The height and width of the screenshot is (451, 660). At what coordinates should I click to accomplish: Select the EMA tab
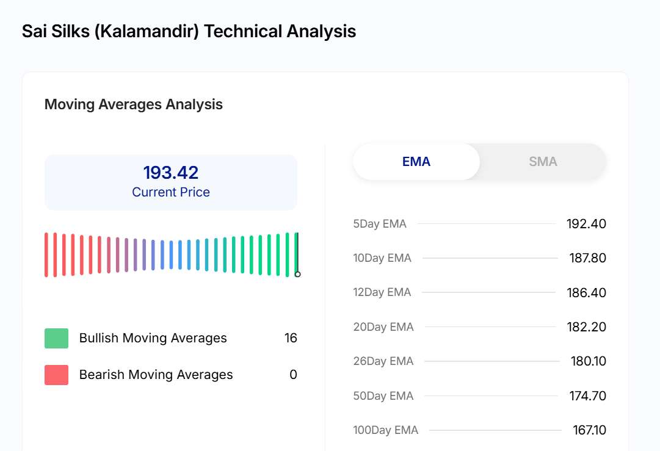coord(416,162)
